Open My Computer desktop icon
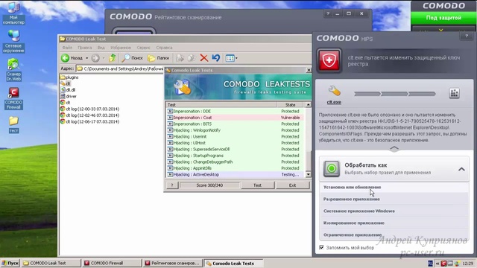Screen dimensions: 477x268 click(13, 13)
